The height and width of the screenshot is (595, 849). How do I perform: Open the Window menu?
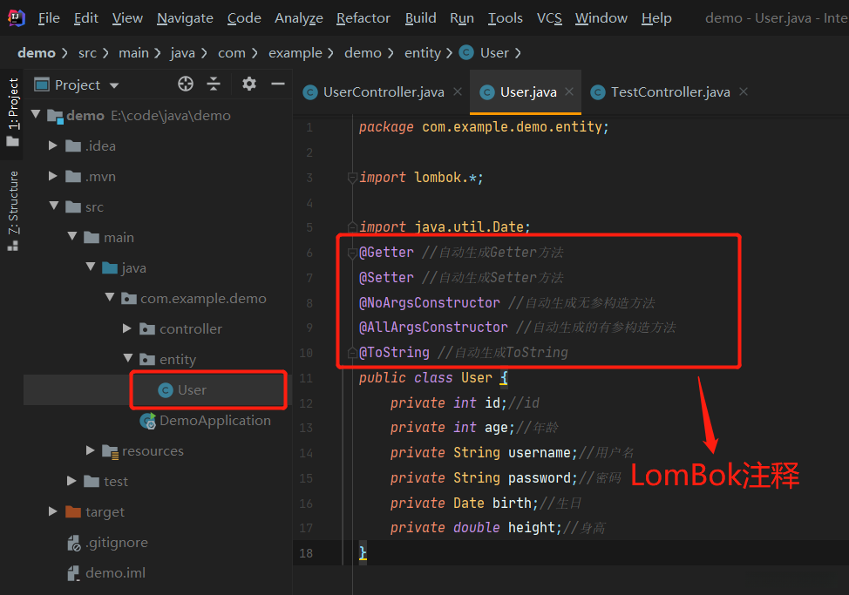601,17
